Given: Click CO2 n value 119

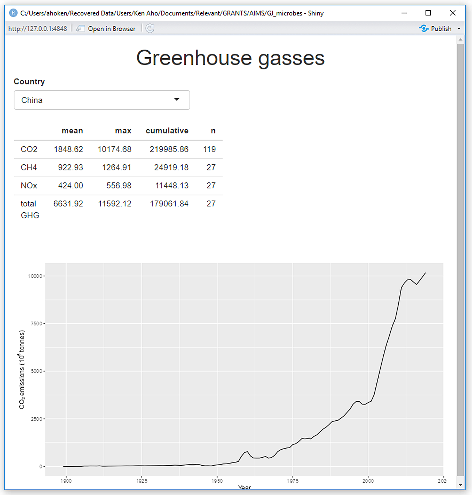Looking at the screenshot, I should pyautogui.click(x=209, y=149).
